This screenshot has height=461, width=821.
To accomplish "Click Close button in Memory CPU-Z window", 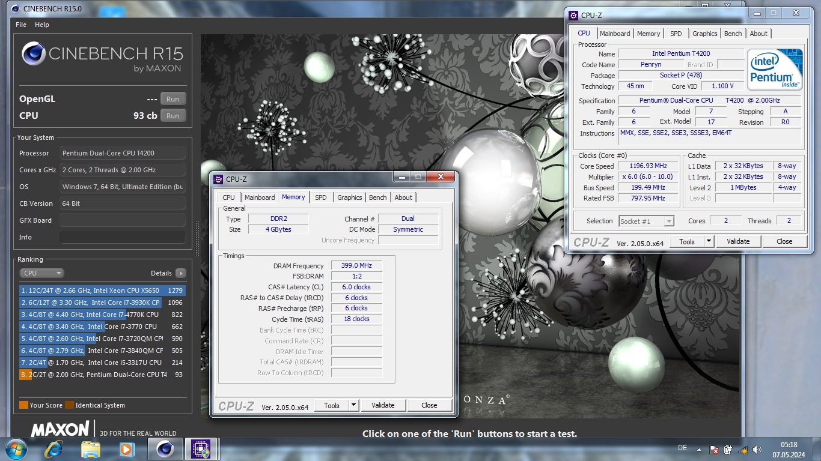I will 429,406.
